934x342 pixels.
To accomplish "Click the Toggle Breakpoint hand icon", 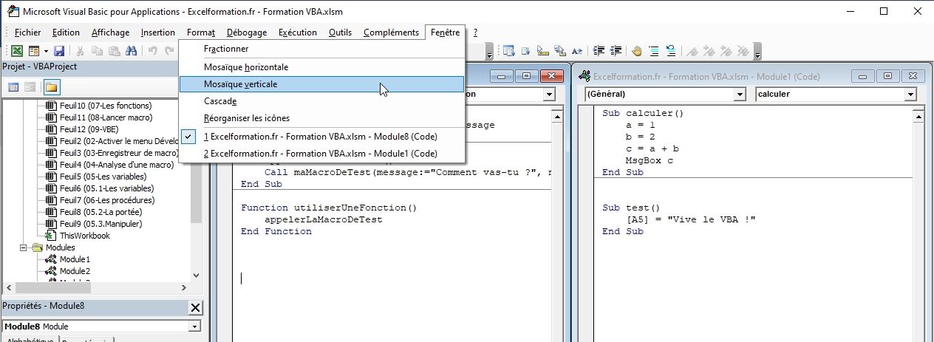I will click(x=636, y=51).
